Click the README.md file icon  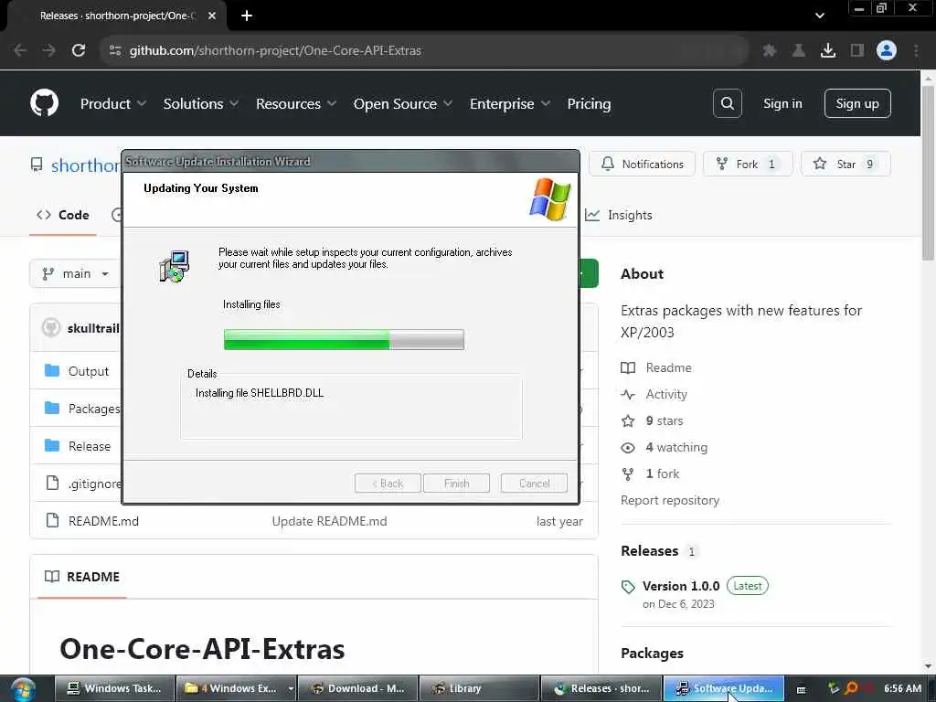coord(52,520)
